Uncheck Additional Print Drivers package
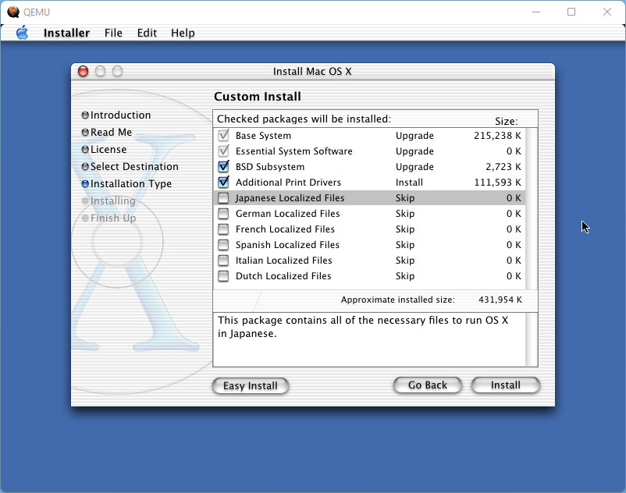This screenshot has height=493, width=626. (x=223, y=183)
